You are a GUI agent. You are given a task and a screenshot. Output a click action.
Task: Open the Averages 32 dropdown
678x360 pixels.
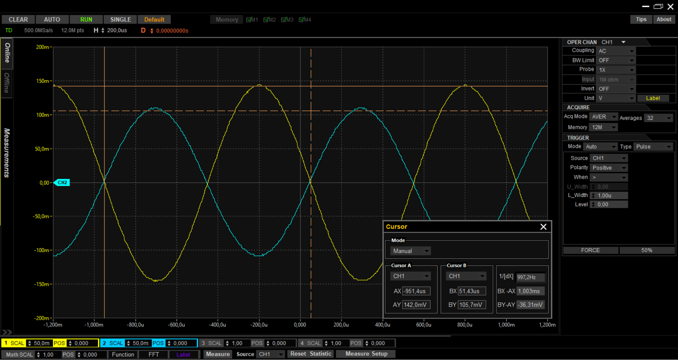[x=658, y=118]
